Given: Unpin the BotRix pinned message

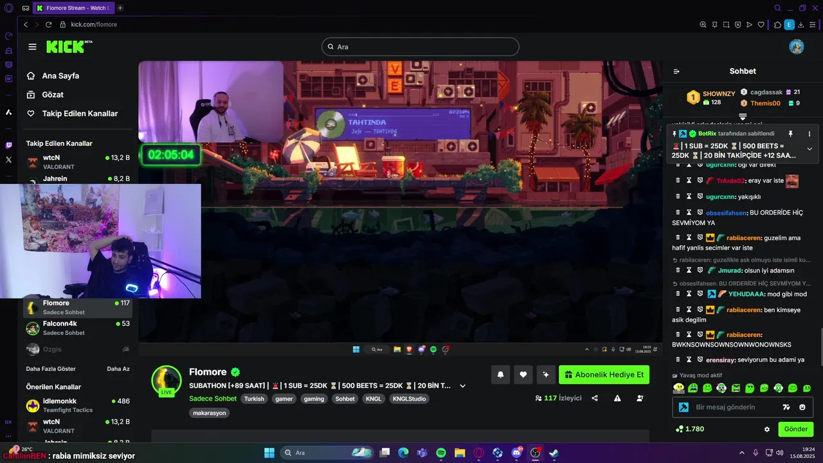Looking at the screenshot, I should (x=790, y=134).
